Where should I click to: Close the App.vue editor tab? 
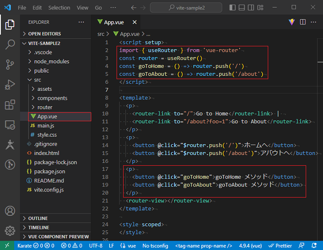click(134, 22)
